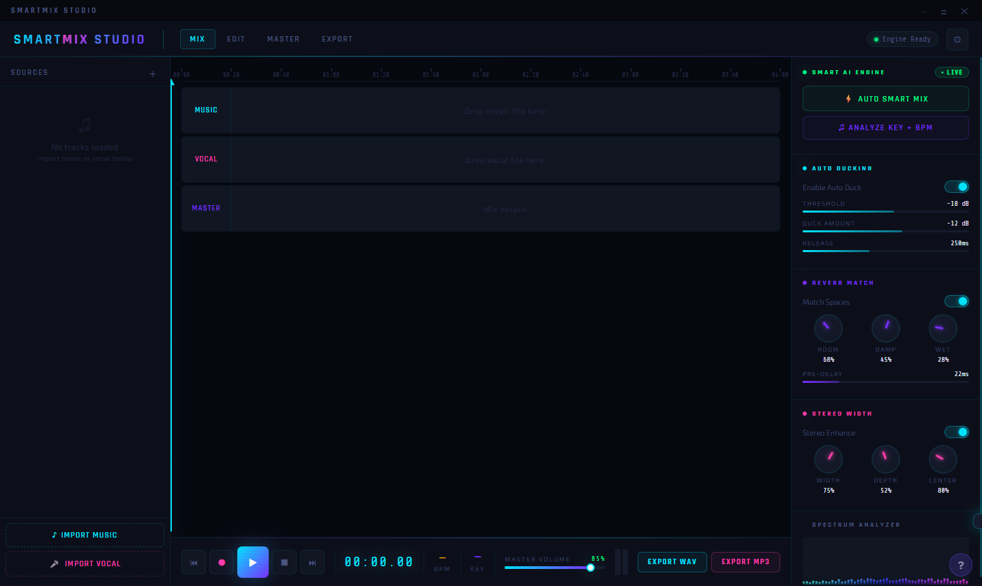Select the Master mix output lane
This screenshot has height=586, width=982.
coord(505,209)
